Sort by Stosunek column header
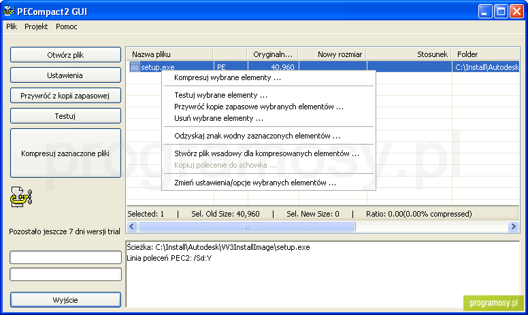 [x=409, y=54]
